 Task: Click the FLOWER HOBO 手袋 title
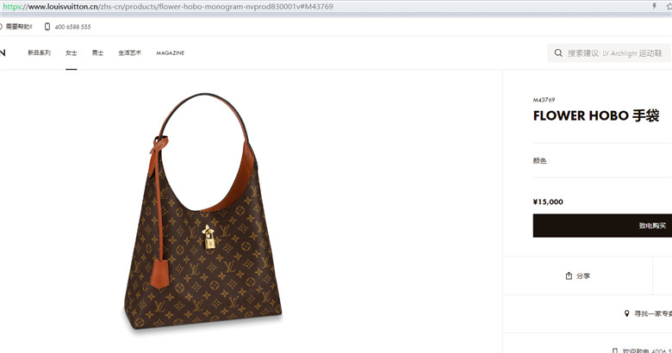(596, 115)
